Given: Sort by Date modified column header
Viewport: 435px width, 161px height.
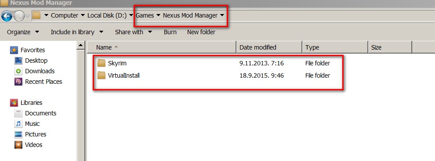Looking at the screenshot, I should point(269,47).
